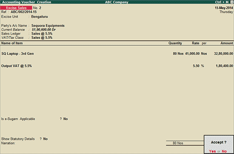Open Sales Ledger field Sales @ 5.5%
Viewport: 234px width, 154px height.
click(x=42, y=34)
